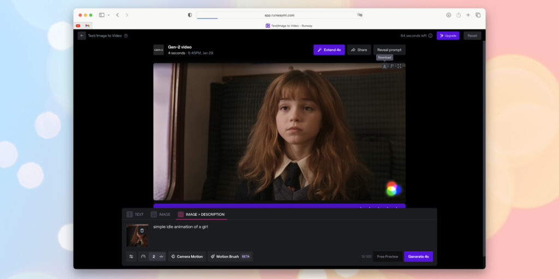Switch to the IMAGE tab

160,215
